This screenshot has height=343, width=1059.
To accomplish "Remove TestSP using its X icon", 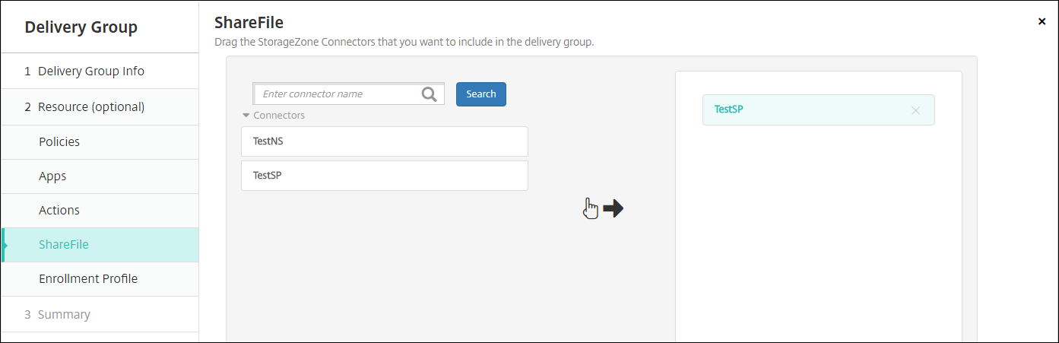I will [x=915, y=110].
